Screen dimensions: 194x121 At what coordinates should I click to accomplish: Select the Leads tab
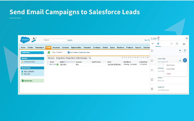[x=48, y=47]
